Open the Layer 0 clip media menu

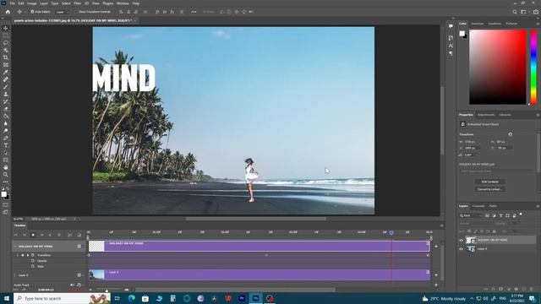coord(428,272)
